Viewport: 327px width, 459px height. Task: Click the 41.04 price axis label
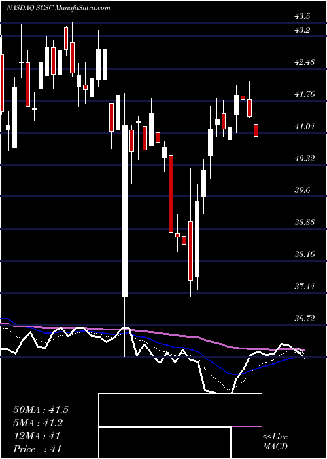pyautogui.click(x=303, y=127)
